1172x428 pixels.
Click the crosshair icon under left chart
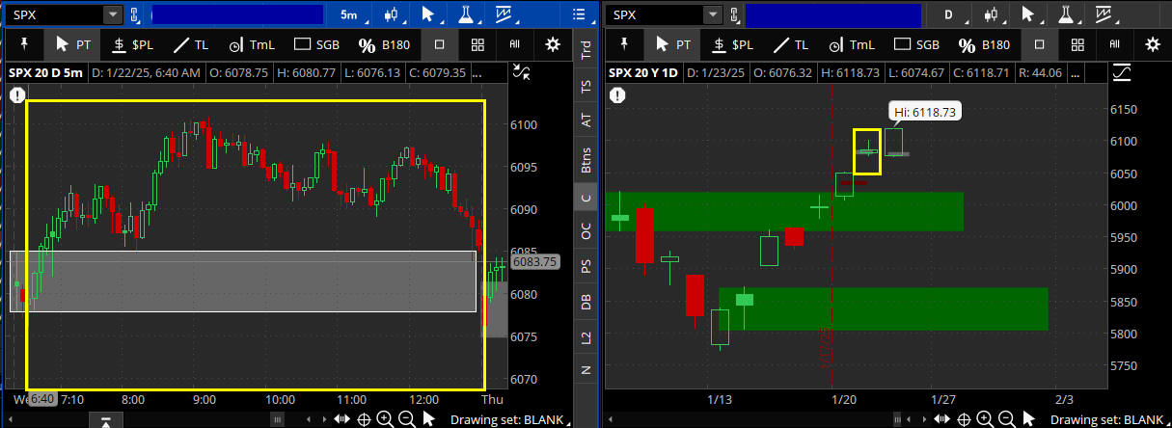(x=364, y=418)
